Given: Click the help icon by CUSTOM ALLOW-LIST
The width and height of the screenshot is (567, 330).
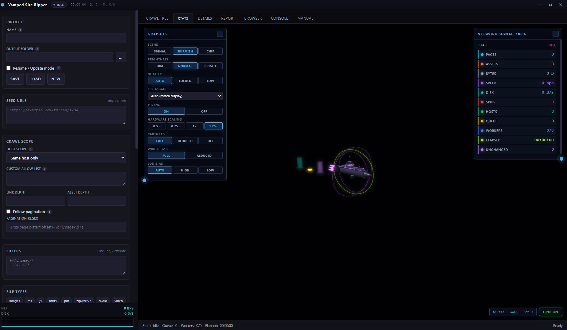Looking at the screenshot, I should tap(45, 169).
